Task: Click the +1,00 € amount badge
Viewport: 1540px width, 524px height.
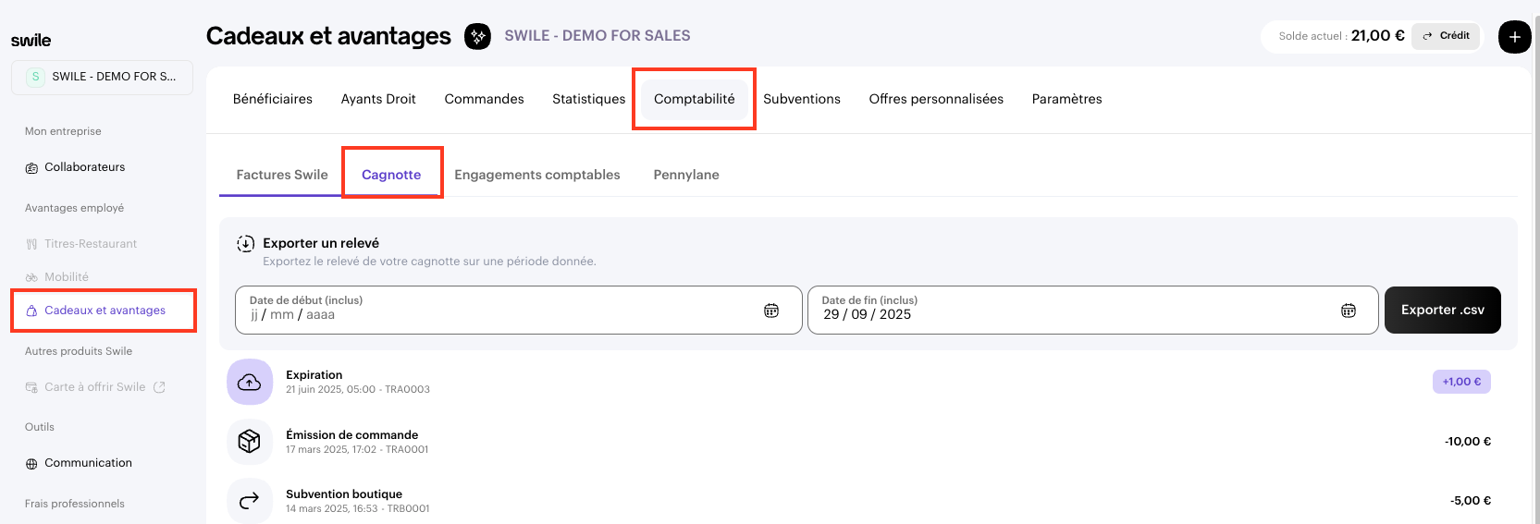Action: pos(1461,382)
